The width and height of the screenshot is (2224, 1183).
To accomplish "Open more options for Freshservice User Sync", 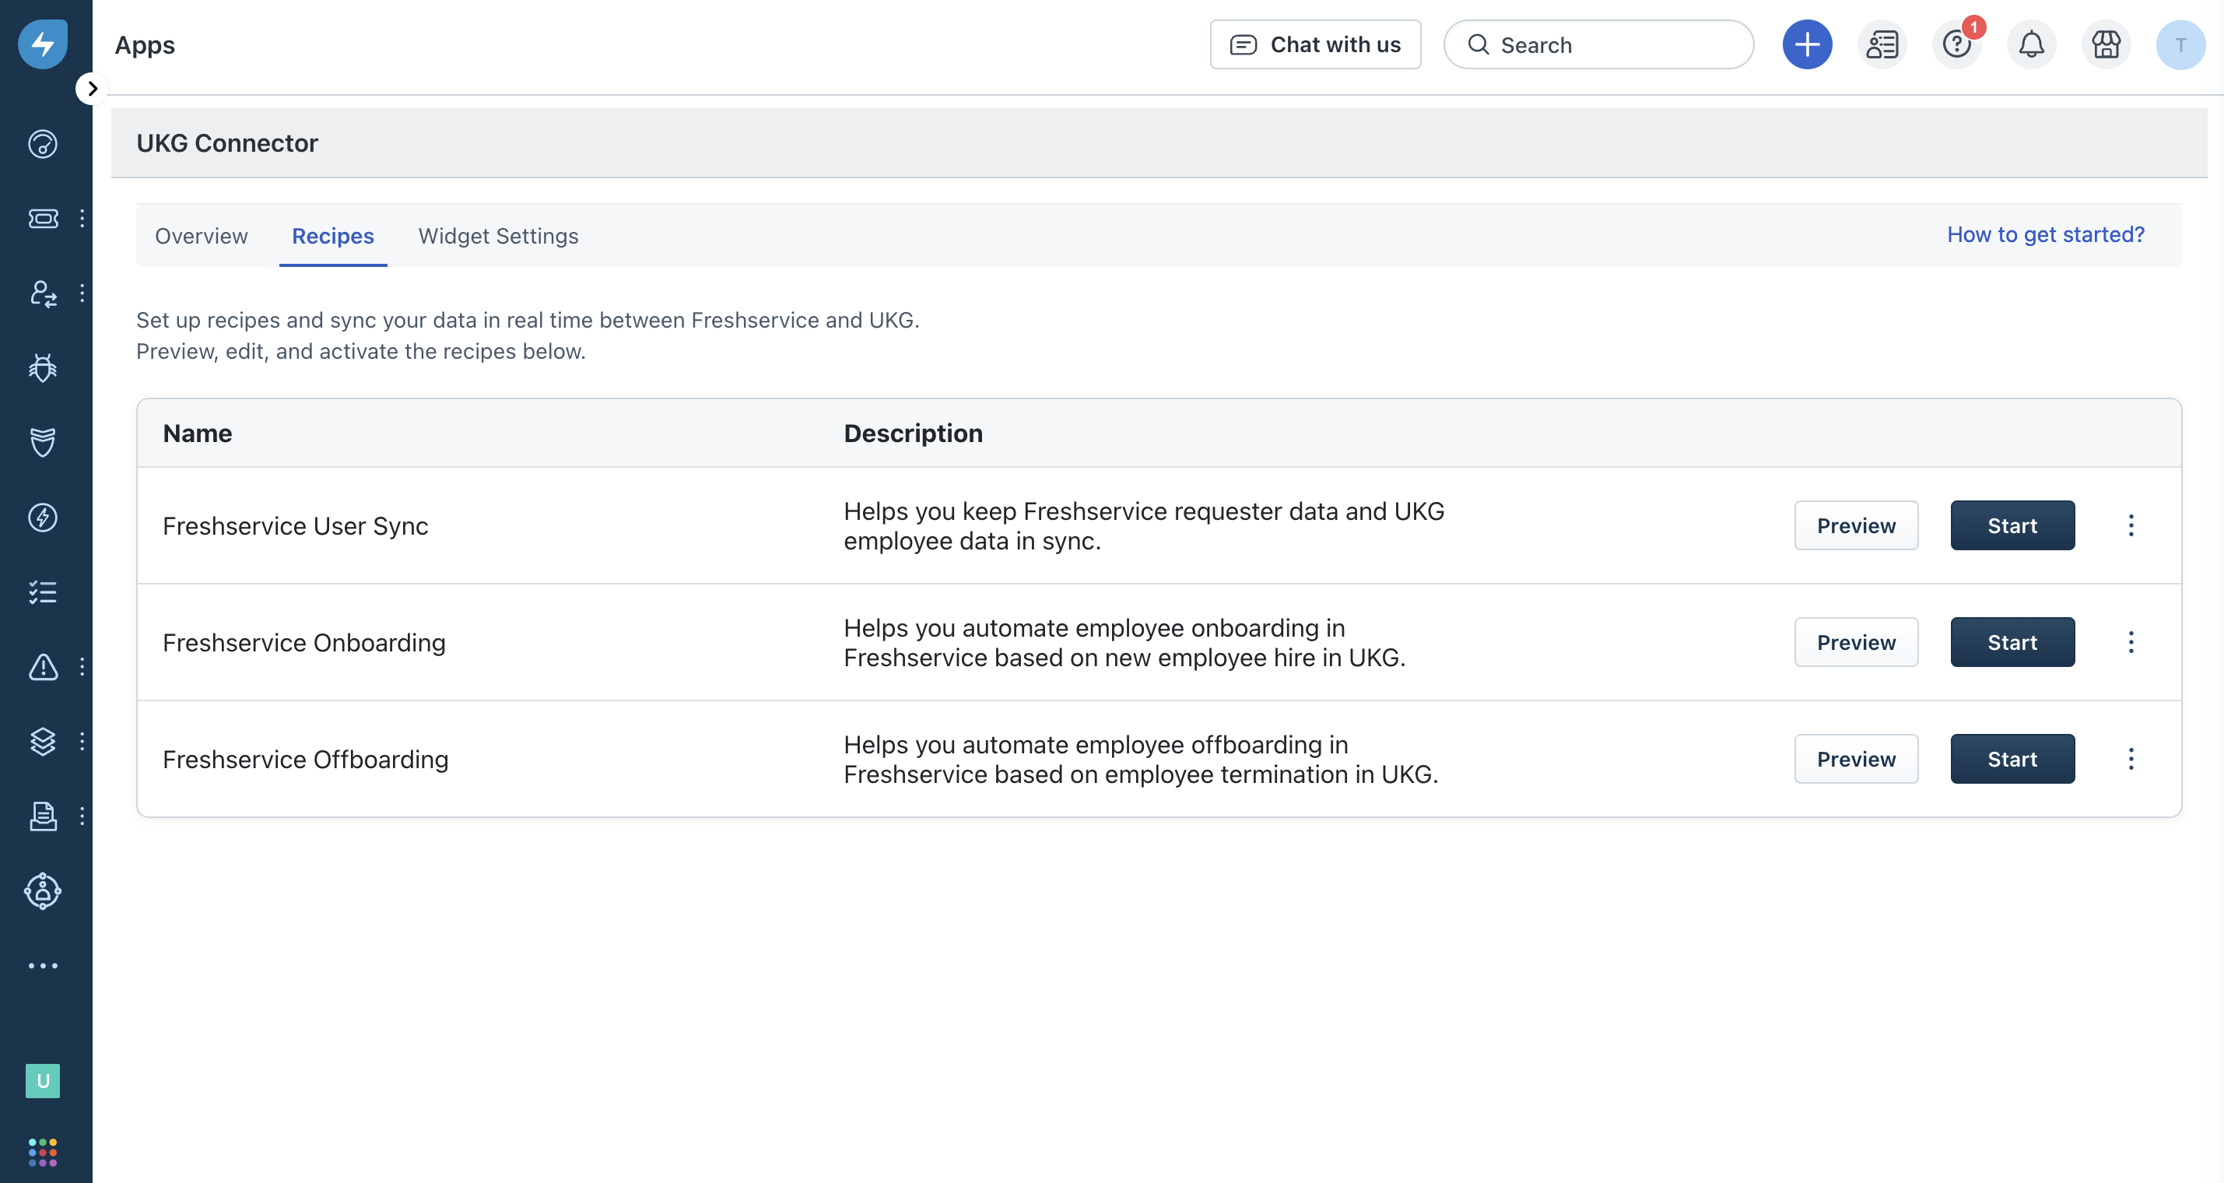I will [x=2130, y=526].
